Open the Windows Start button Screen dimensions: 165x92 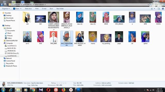coord(3,90)
